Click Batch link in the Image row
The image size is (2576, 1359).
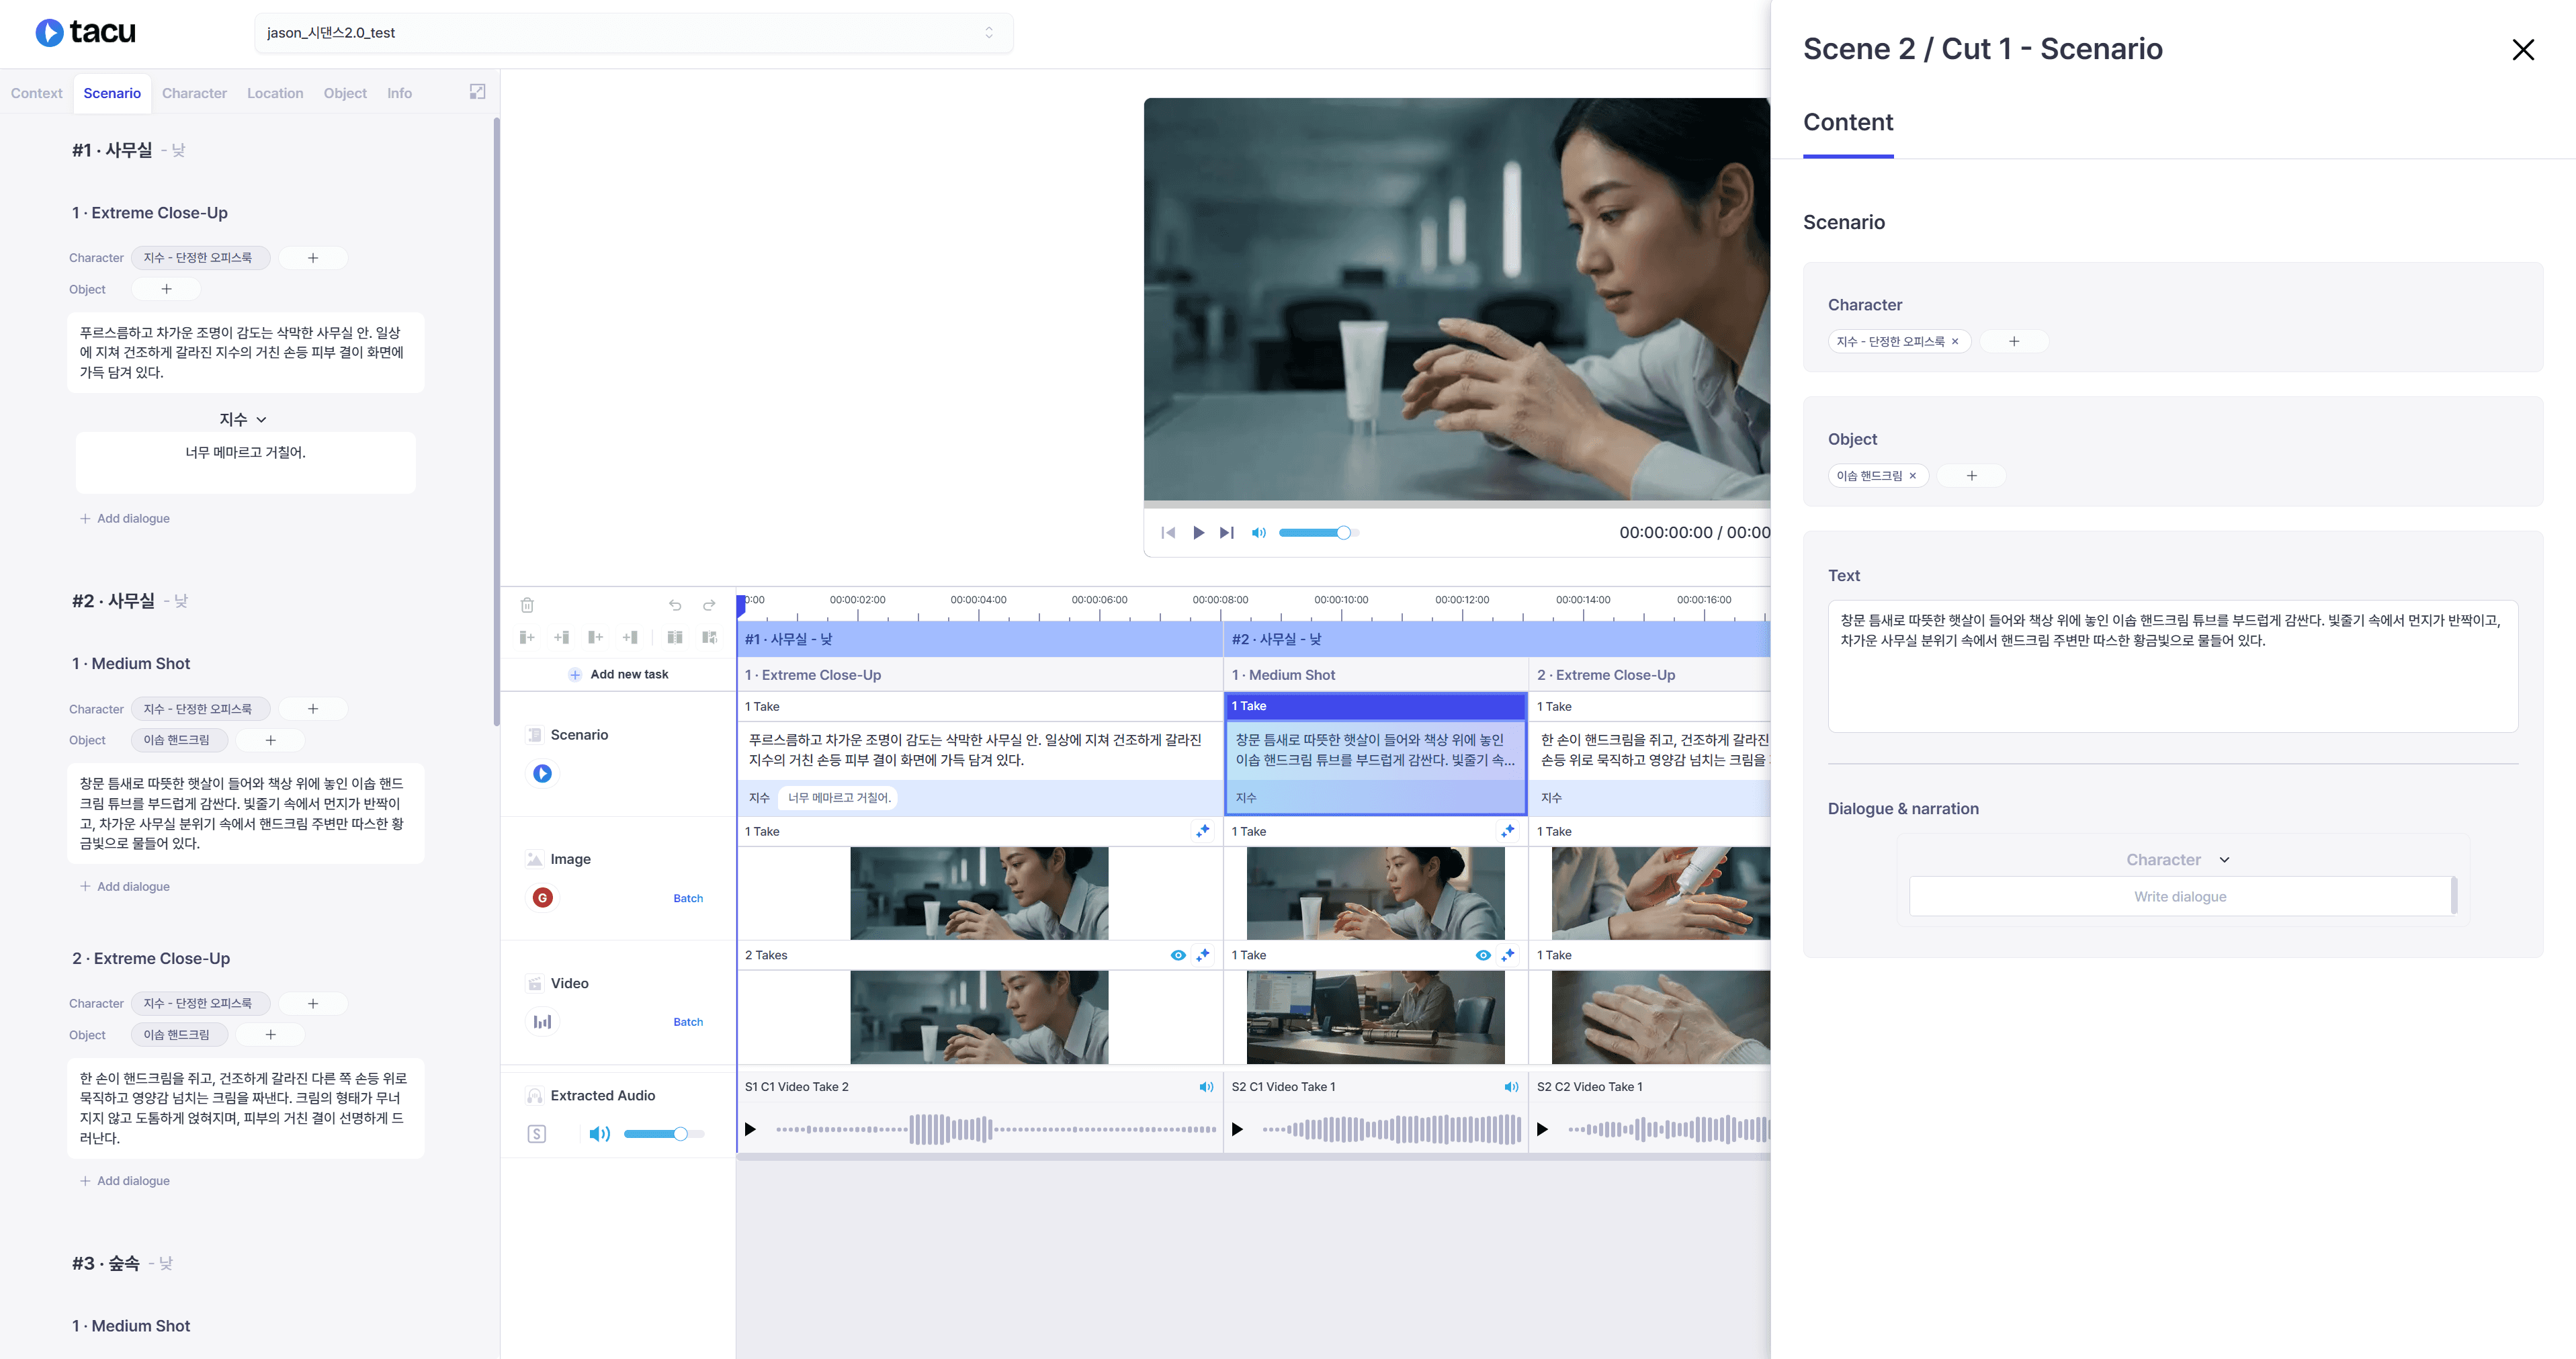[x=688, y=899]
